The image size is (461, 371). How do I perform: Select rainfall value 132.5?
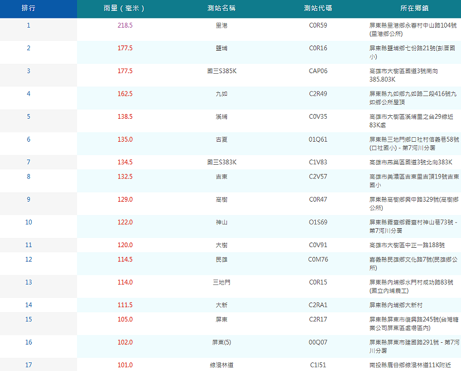click(x=125, y=177)
